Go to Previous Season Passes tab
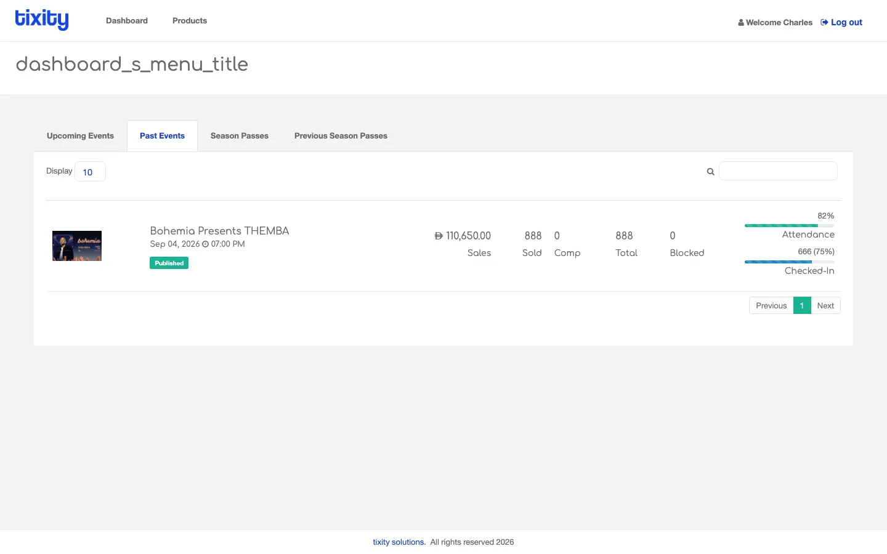Viewport: 887px width, 554px height. (341, 136)
